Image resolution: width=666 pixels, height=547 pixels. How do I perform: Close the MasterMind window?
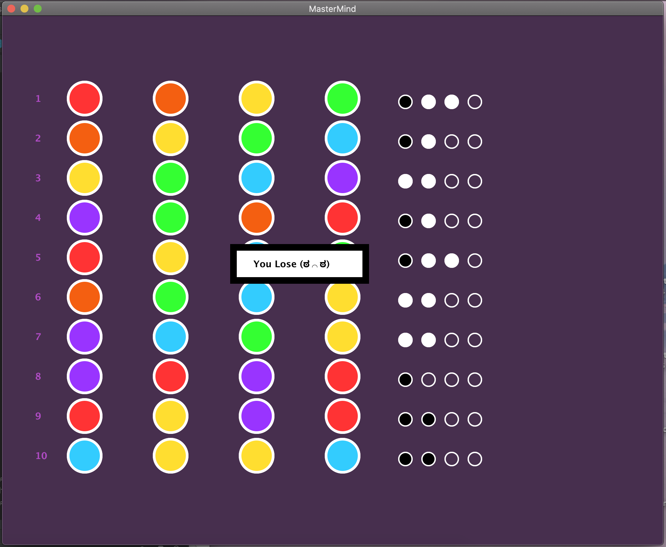click(11, 9)
